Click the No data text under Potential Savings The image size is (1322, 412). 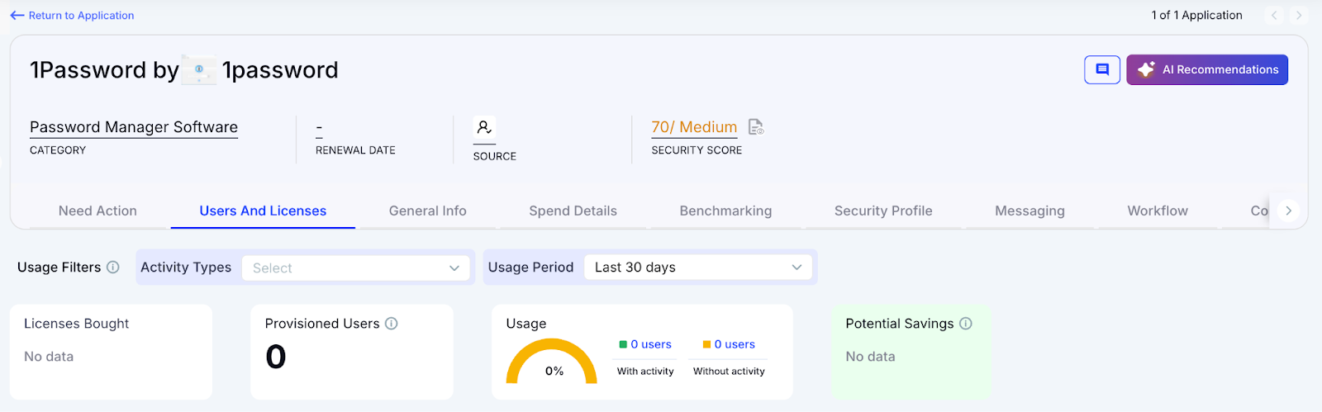point(870,357)
